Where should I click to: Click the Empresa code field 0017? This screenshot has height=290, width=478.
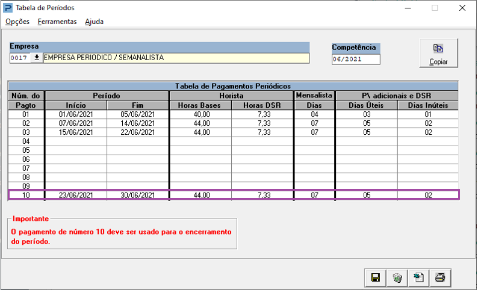click(20, 58)
